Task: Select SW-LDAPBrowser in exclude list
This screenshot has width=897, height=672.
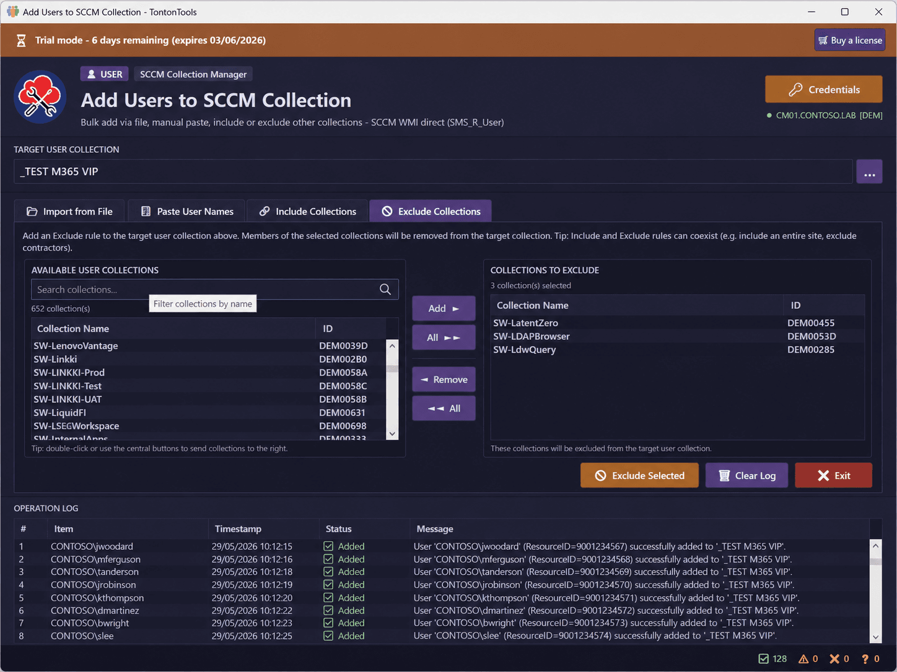Action: 678,337
